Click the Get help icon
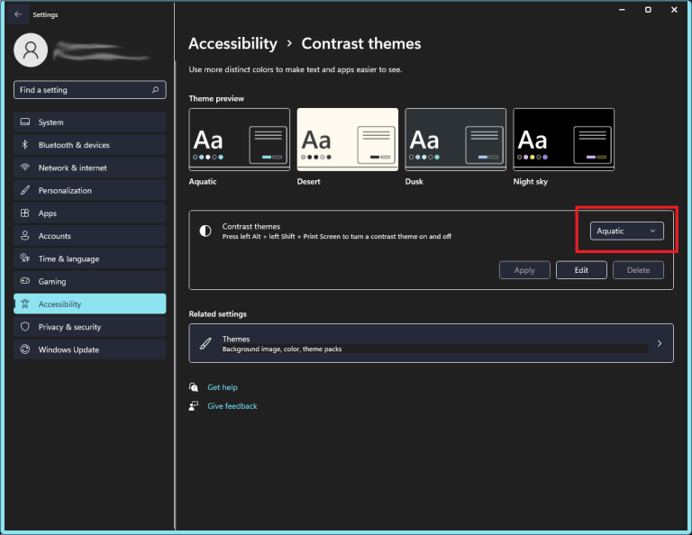The width and height of the screenshot is (692, 535). tap(194, 387)
